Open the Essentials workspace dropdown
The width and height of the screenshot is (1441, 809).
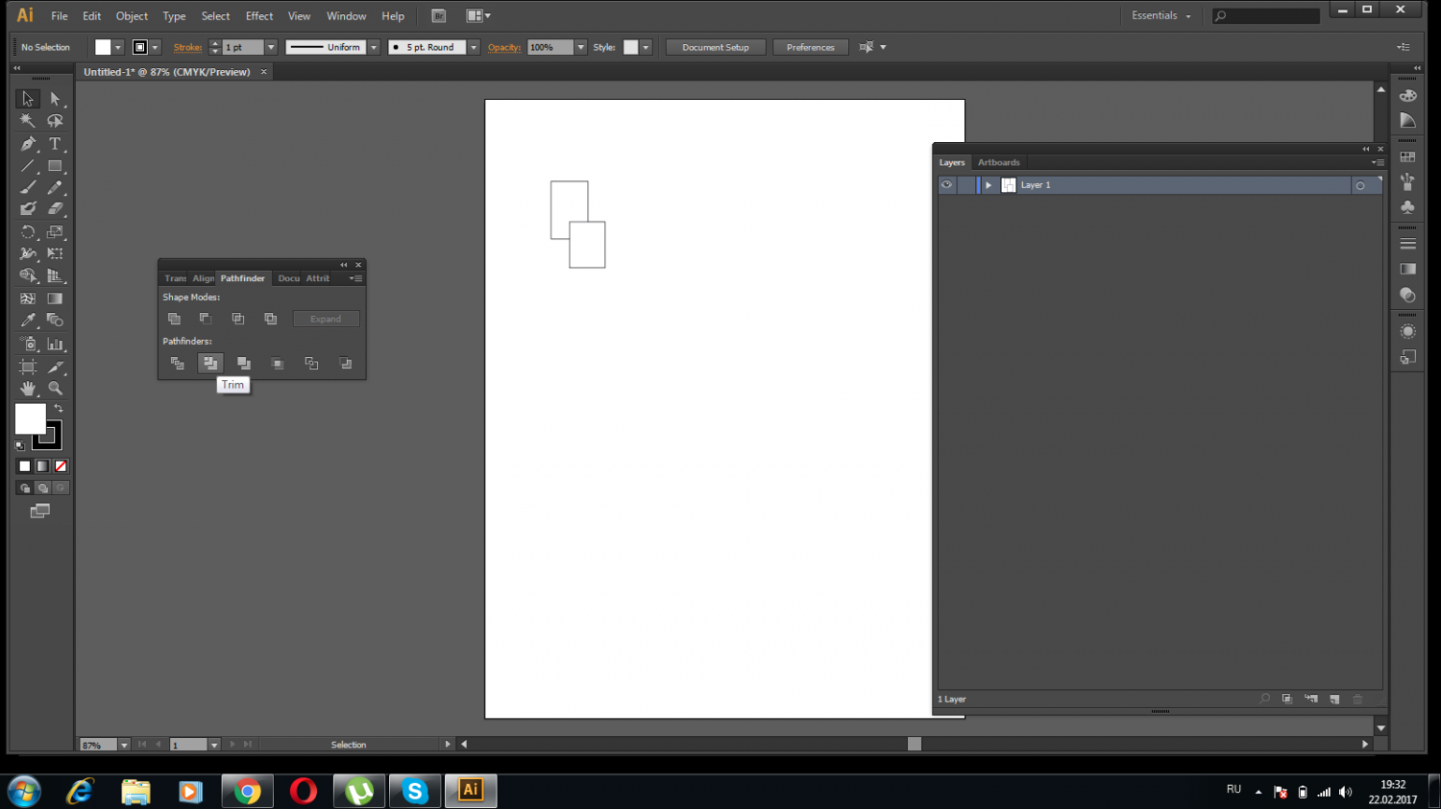1161,15
